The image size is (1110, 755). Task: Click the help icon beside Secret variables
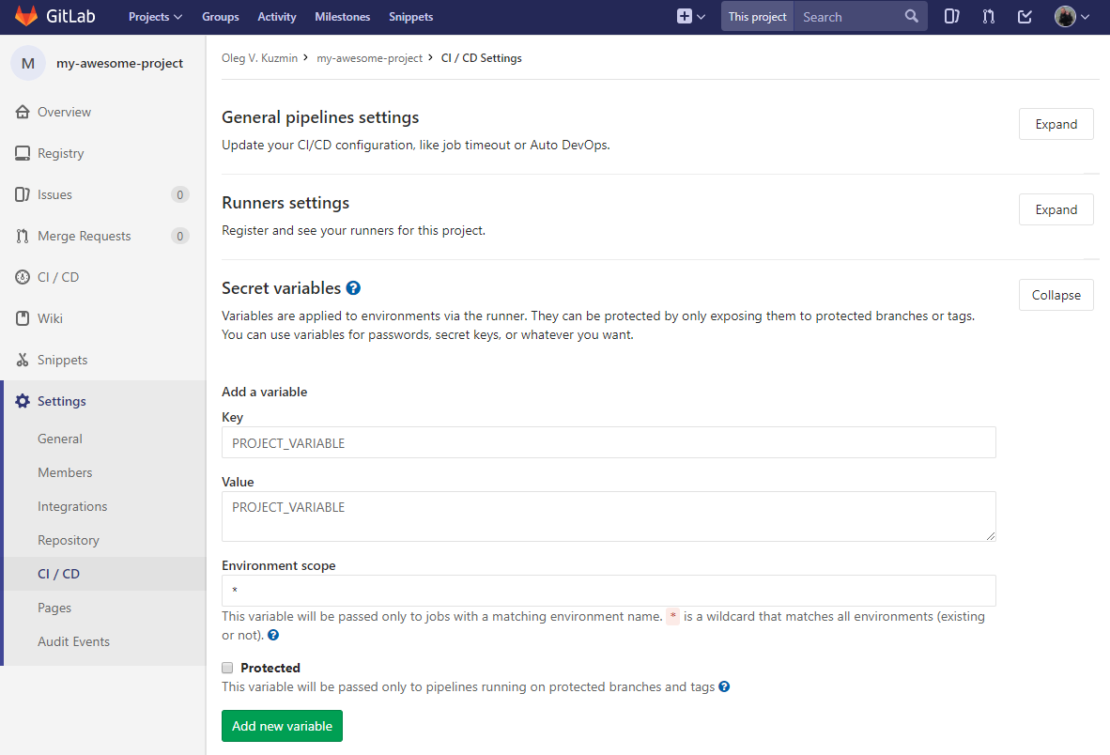[x=352, y=287]
